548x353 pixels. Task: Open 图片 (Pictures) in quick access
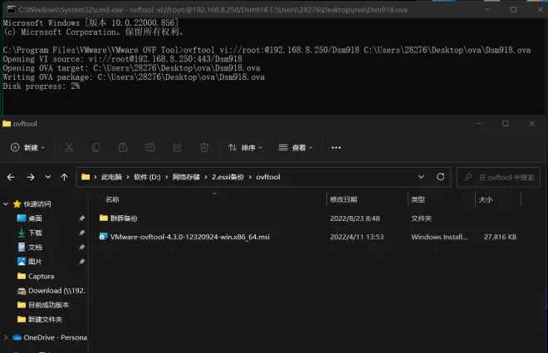coord(35,262)
